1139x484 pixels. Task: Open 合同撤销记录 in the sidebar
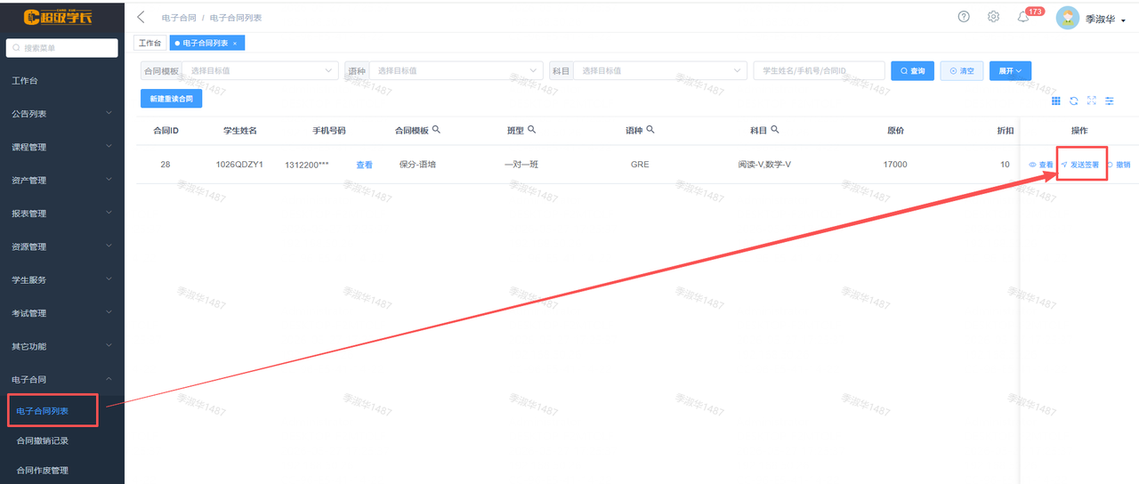[42, 440]
